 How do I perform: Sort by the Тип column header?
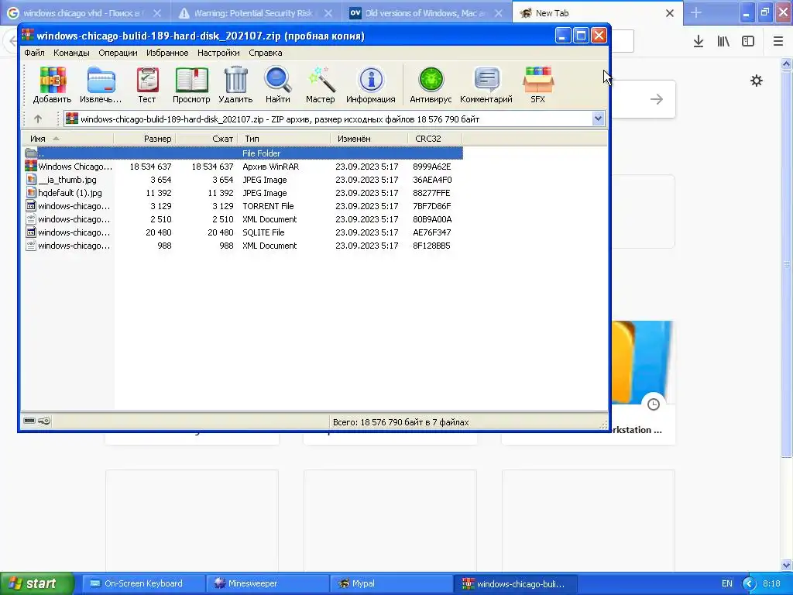pos(283,139)
